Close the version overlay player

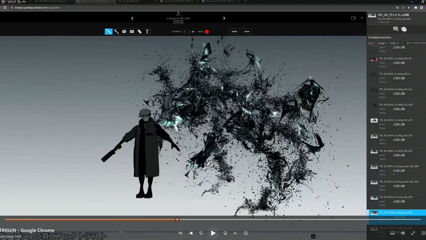[362, 18]
